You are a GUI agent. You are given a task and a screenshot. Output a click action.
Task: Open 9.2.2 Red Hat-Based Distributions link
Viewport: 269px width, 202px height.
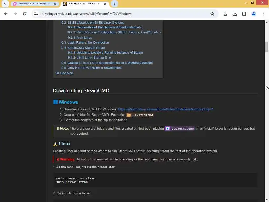[x=114, y=32]
